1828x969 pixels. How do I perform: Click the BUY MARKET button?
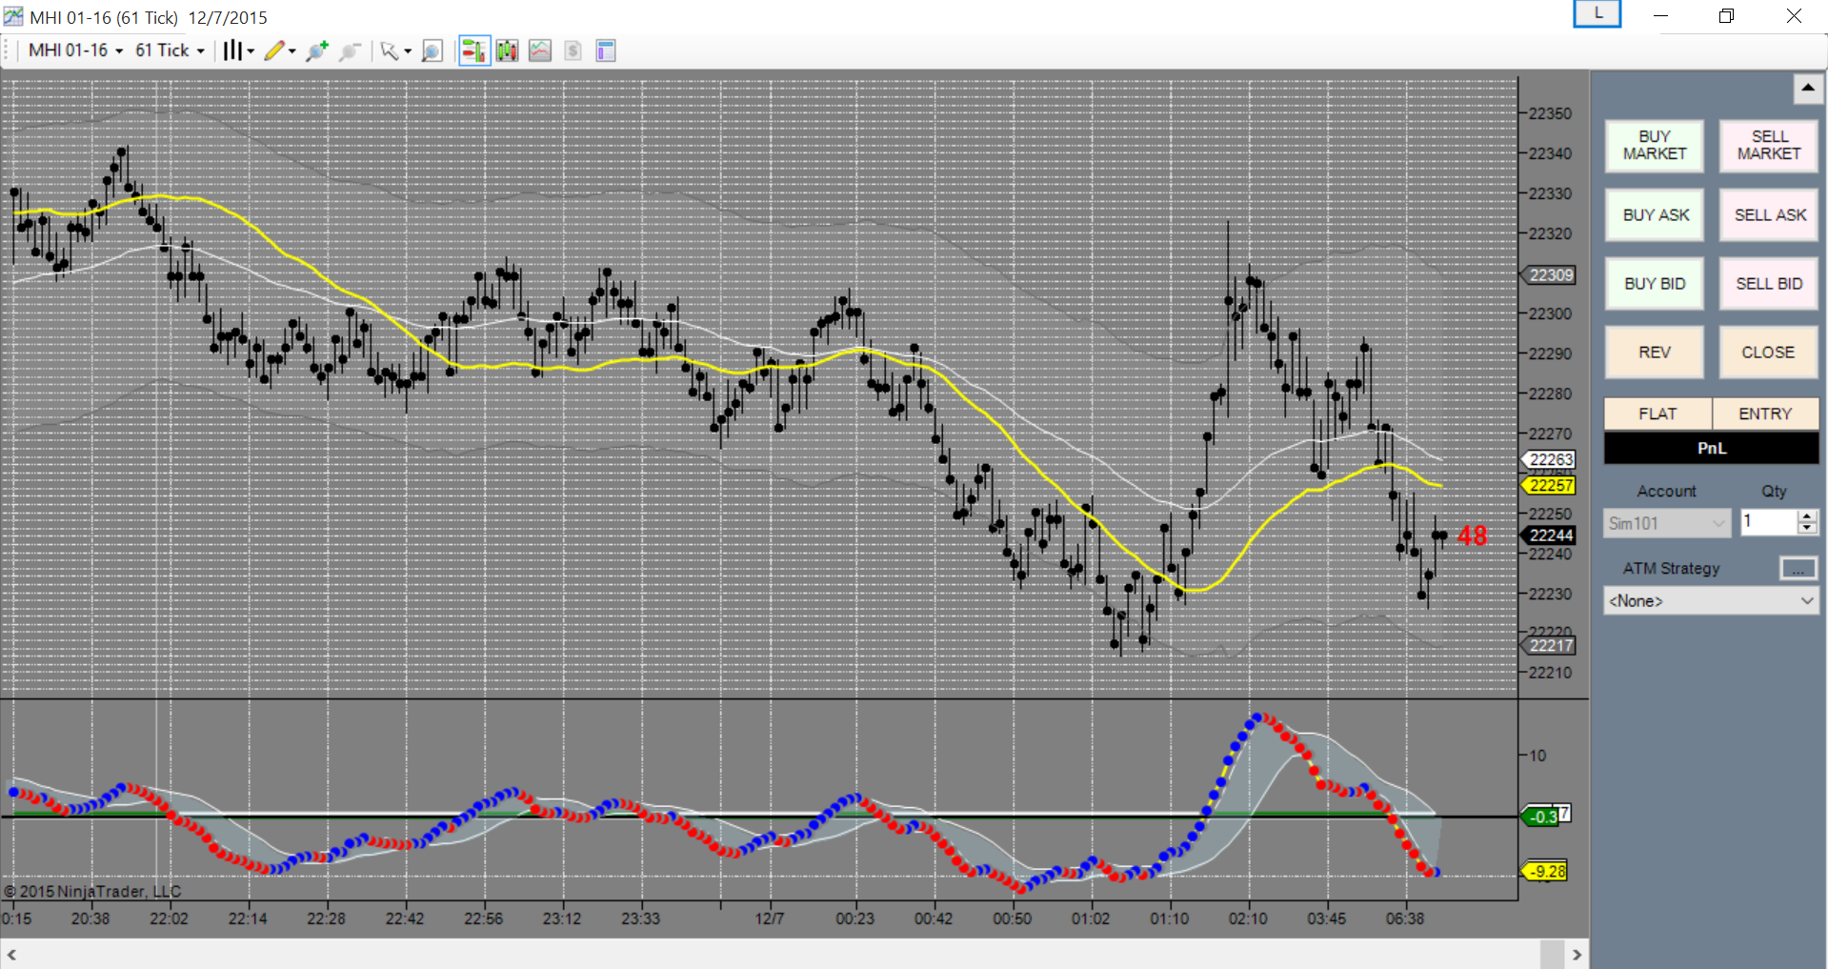[x=1655, y=146]
